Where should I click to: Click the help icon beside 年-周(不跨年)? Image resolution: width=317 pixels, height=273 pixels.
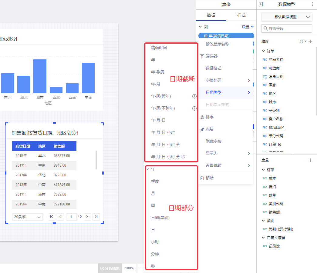pos(194,108)
